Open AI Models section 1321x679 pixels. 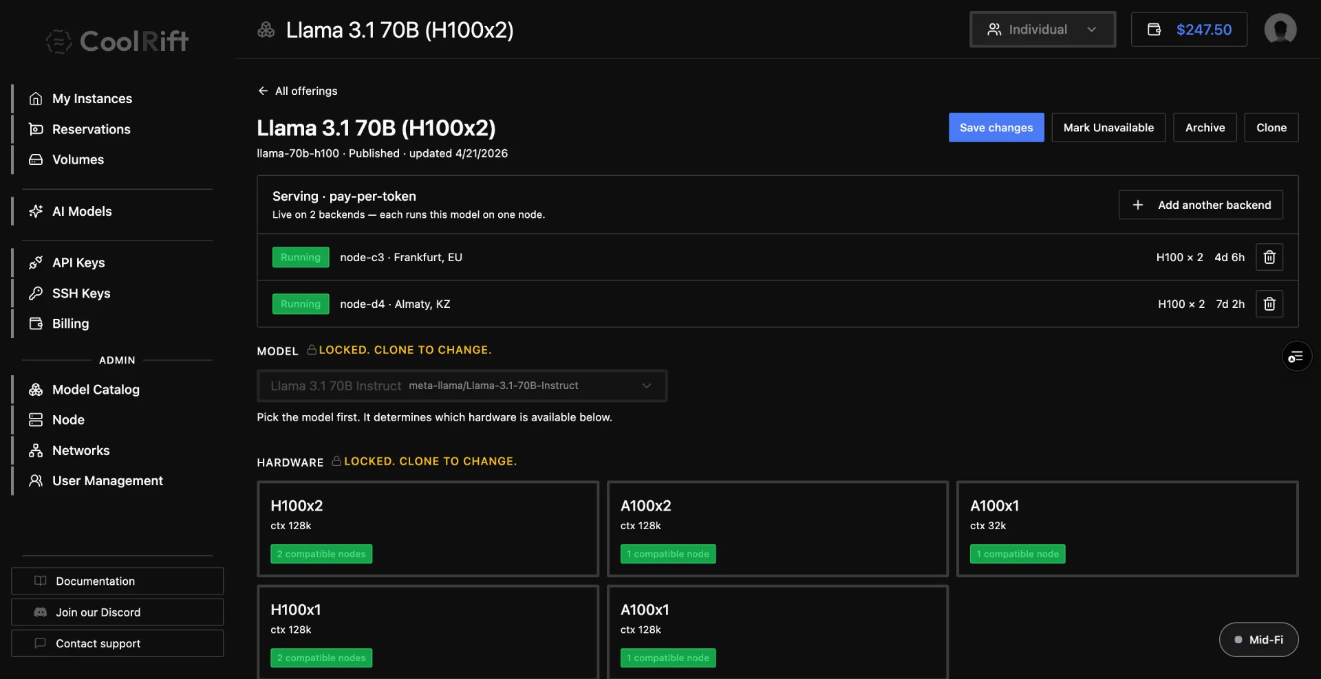[82, 211]
